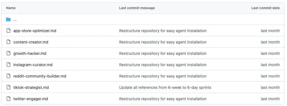This screenshot has width=287, height=106.
Task: Open reddit-community-builder.md file
Action: [x=40, y=76]
